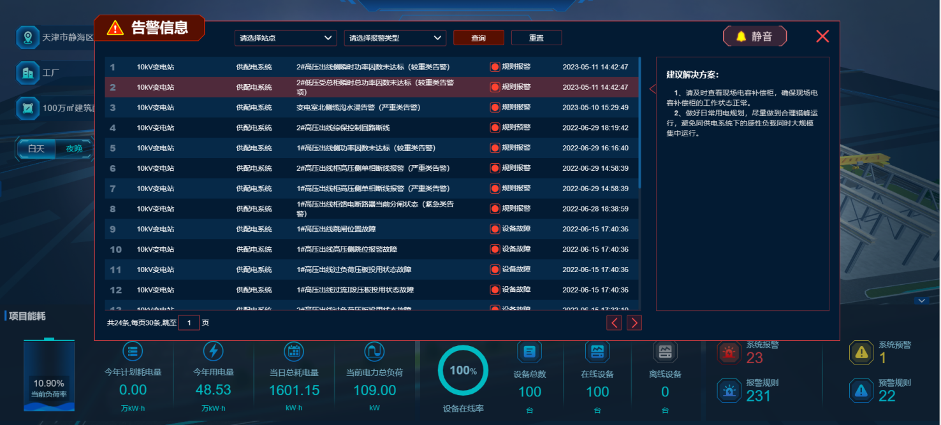Click 当日总耗电量 value 1601.15
Viewport: 941px width, 425px height.
click(294, 390)
